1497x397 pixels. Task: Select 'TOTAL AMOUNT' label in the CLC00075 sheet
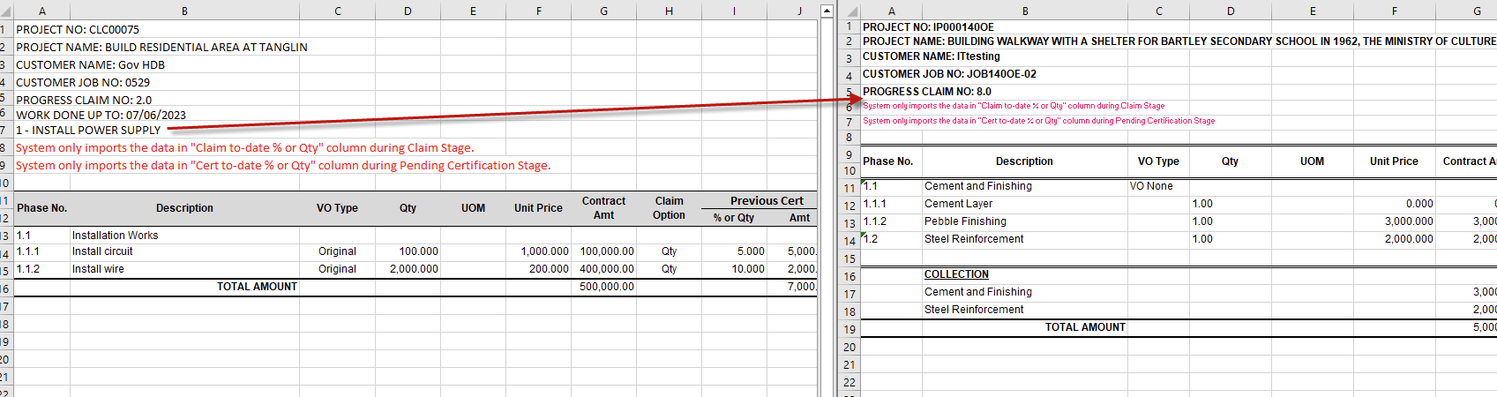click(257, 287)
